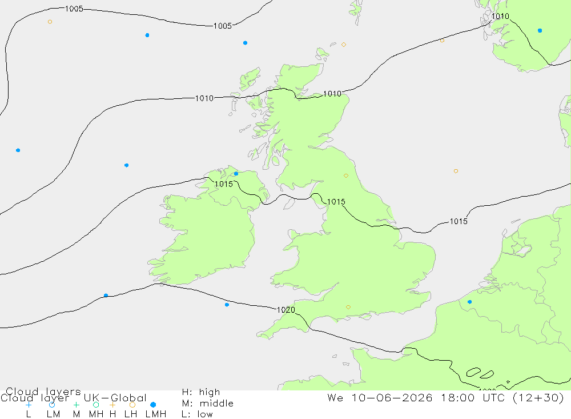Click the 1015 label over northwest England
Image resolution: width=571 pixels, height=419 pixels.
click(336, 202)
